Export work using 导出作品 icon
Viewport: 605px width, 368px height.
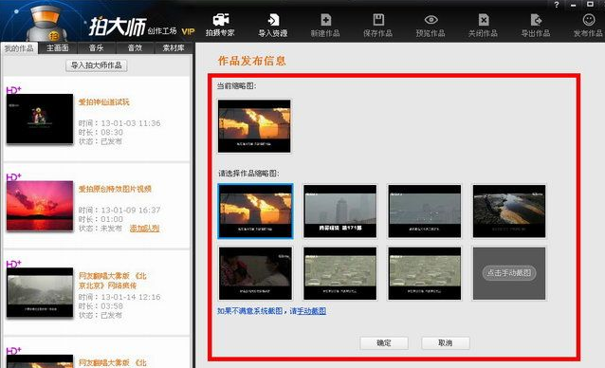[536, 26]
